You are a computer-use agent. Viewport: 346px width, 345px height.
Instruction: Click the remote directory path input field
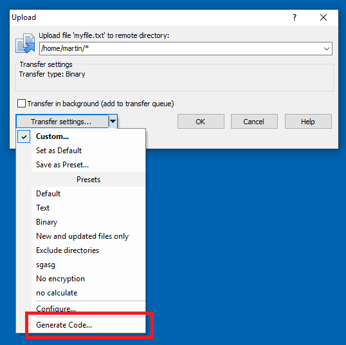point(181,48)
